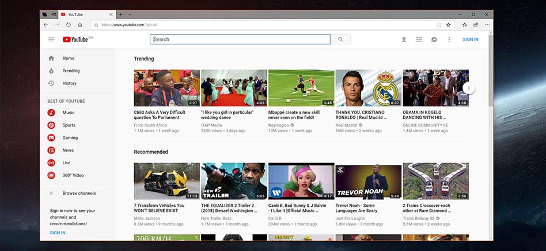Play the wedding dance video thumbnail
This screenshot has width=546, height=251.
click(234, 88)
